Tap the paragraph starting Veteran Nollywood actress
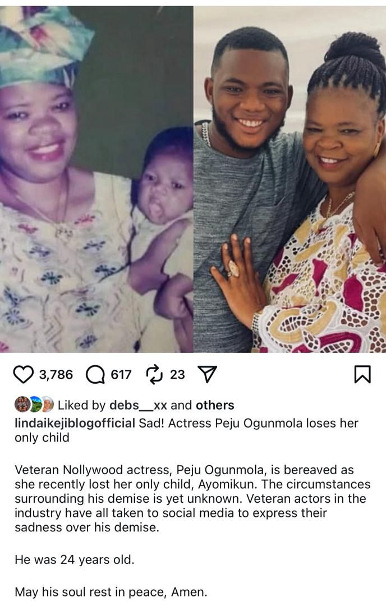Screen dimensions: 386x606 coord(192,499)
